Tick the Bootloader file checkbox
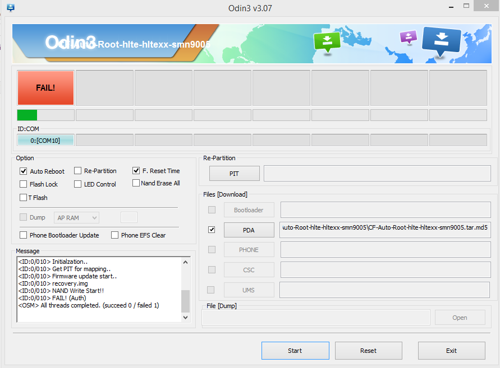Image resolution: width=500 pixels, height=368 pixels. [212, 210]
